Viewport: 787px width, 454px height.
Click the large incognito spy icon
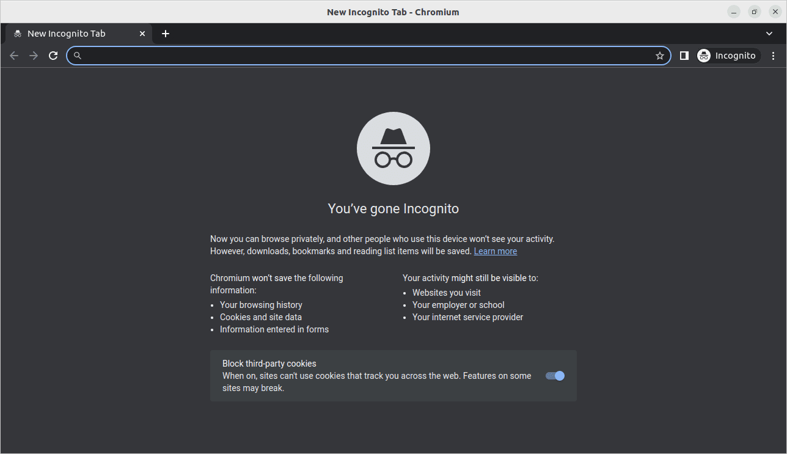(x=393, y=148)
